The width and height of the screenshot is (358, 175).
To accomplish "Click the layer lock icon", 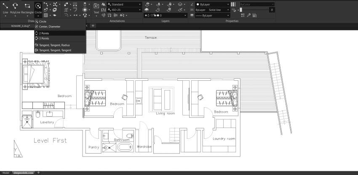I will pyautogui.click(x=169, y=4).
